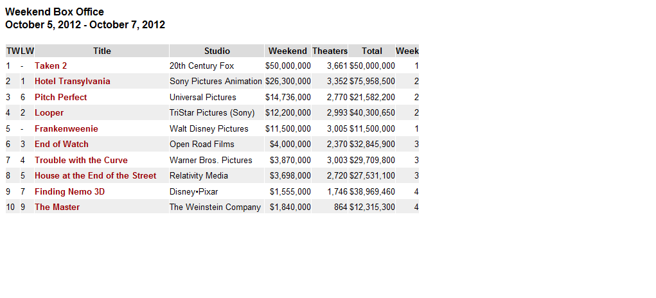Open the Finding Nemo 3D link
Viewport: 656px width, 298px height.
(x=69, y=191)
